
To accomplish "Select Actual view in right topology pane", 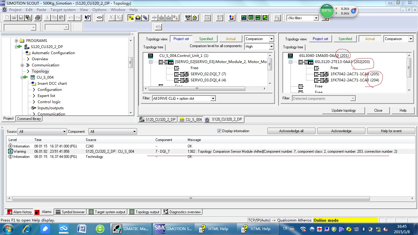I will click(370, 39).
